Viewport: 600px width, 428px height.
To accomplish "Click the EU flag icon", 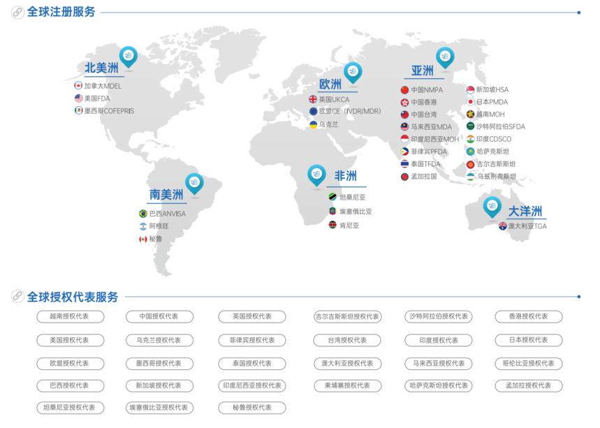I will coord(313,111).
